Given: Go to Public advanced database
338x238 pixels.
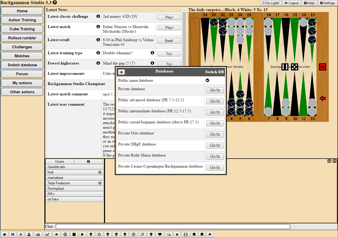Looking at the screenshot, I should coord(215,101).
